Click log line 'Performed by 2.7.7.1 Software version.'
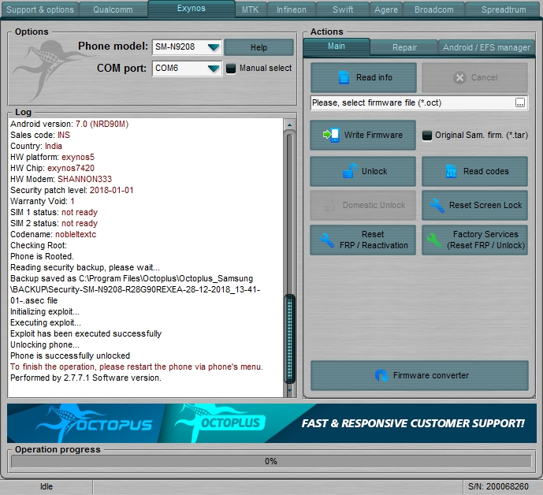 click(86, 378)
